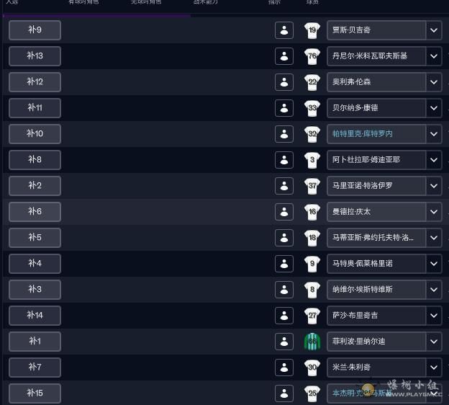The height and width of the screenshot is (405, 449).
Task: Open instructions icon in 曼德拉·庆太 row
Action: (x=284, y=212)
